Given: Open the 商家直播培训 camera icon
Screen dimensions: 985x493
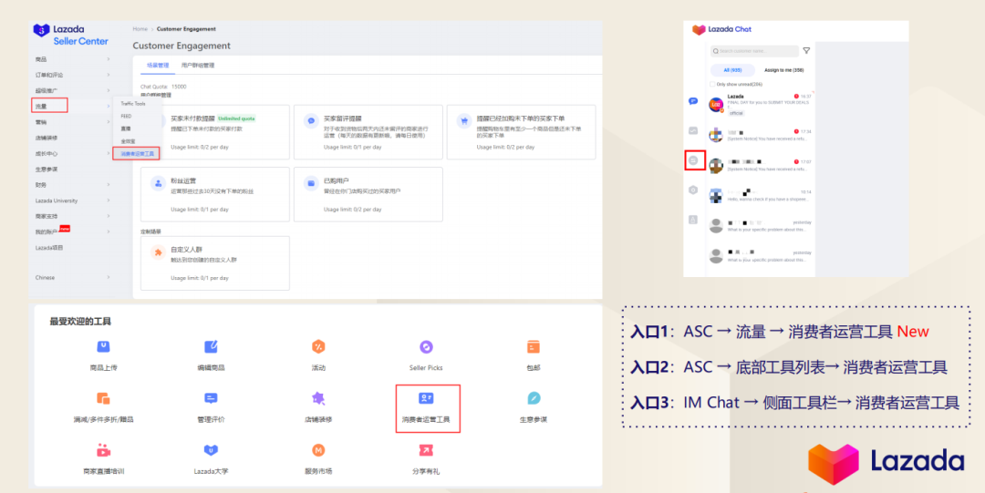Looking at the screenshot, I should coord(103,450).
